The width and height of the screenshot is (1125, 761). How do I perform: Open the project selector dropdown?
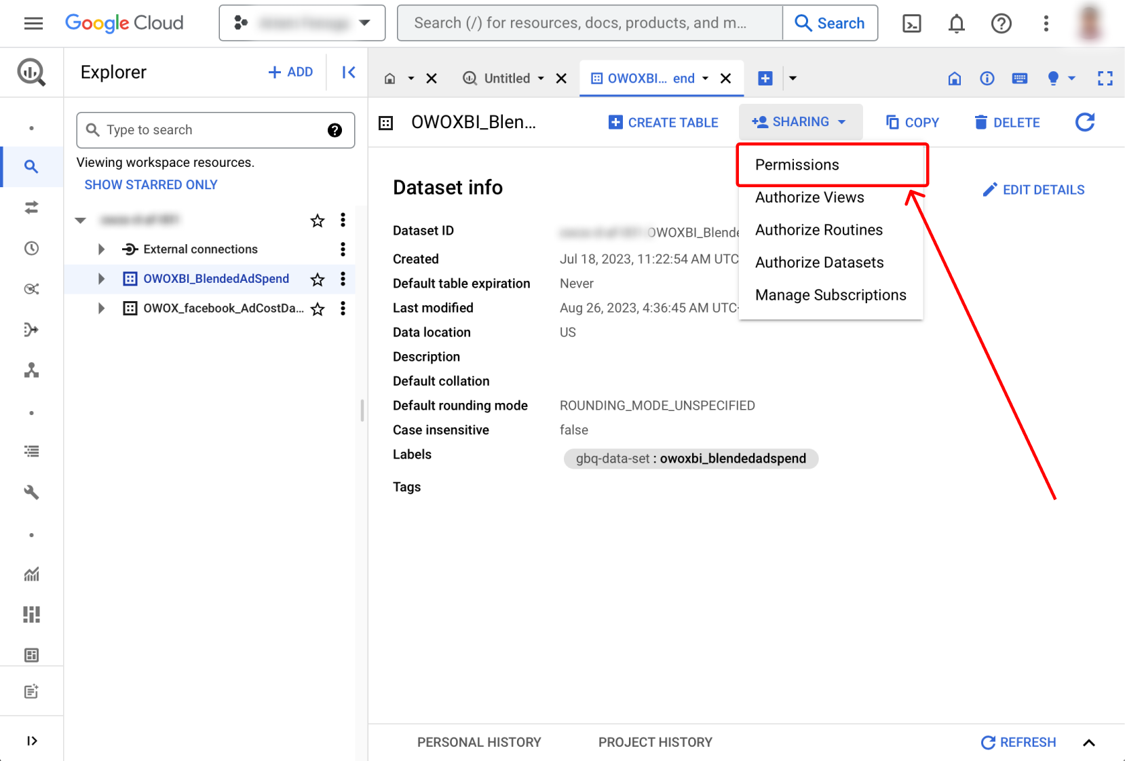pos(302,23)
